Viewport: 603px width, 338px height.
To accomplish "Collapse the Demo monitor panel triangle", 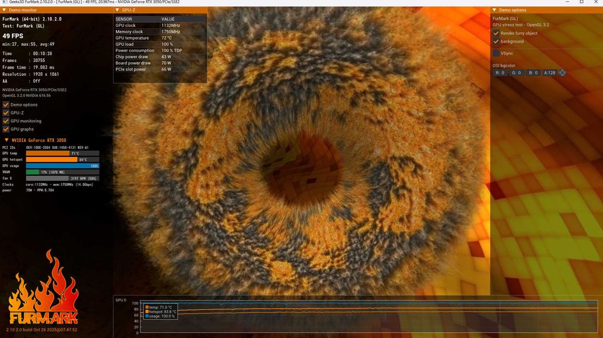I will coord(4,10).
